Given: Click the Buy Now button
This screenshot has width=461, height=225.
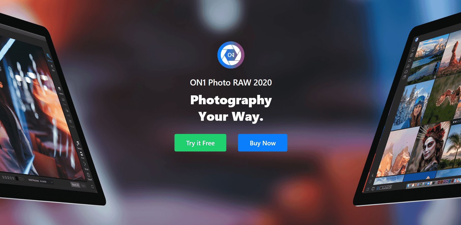Looking at the screenshot, I should (x=263, y=143).
